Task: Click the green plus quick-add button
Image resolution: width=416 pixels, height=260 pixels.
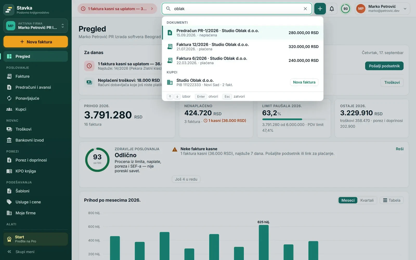Action: [x=320, y=9]
